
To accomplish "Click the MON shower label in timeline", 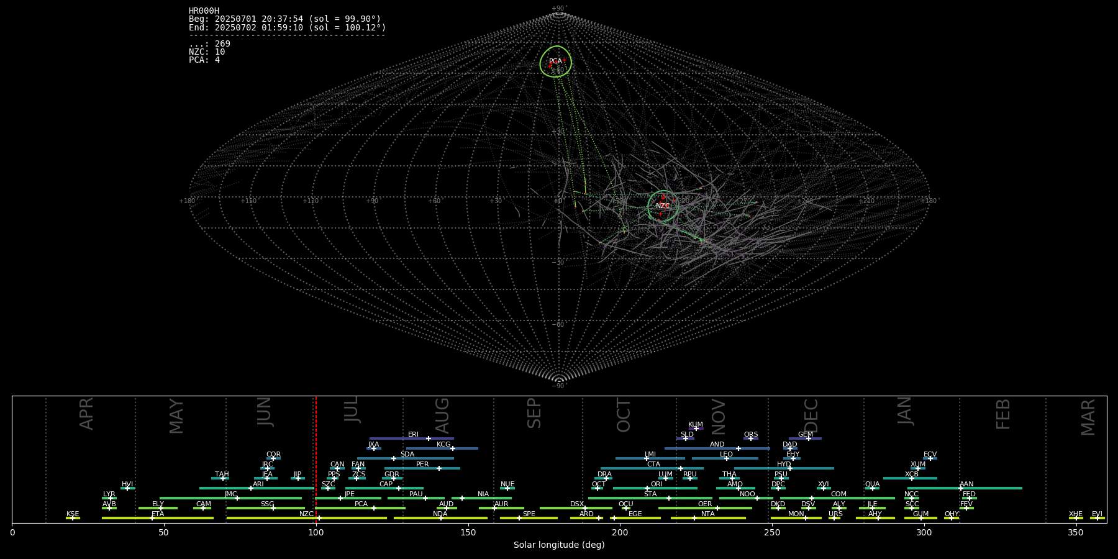I will pos(796,514).
